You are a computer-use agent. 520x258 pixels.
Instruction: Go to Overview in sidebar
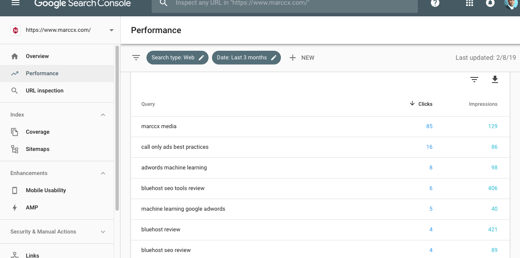57,56
